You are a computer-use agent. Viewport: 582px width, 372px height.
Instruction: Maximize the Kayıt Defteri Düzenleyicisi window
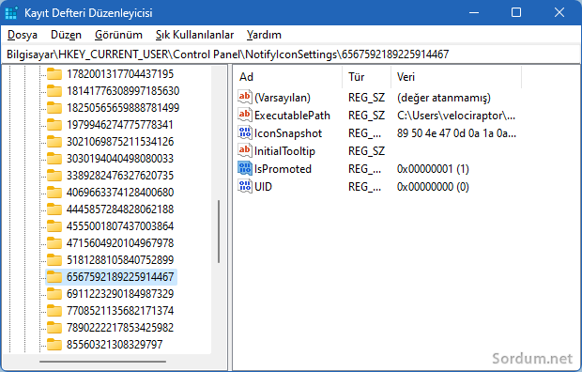516,12
